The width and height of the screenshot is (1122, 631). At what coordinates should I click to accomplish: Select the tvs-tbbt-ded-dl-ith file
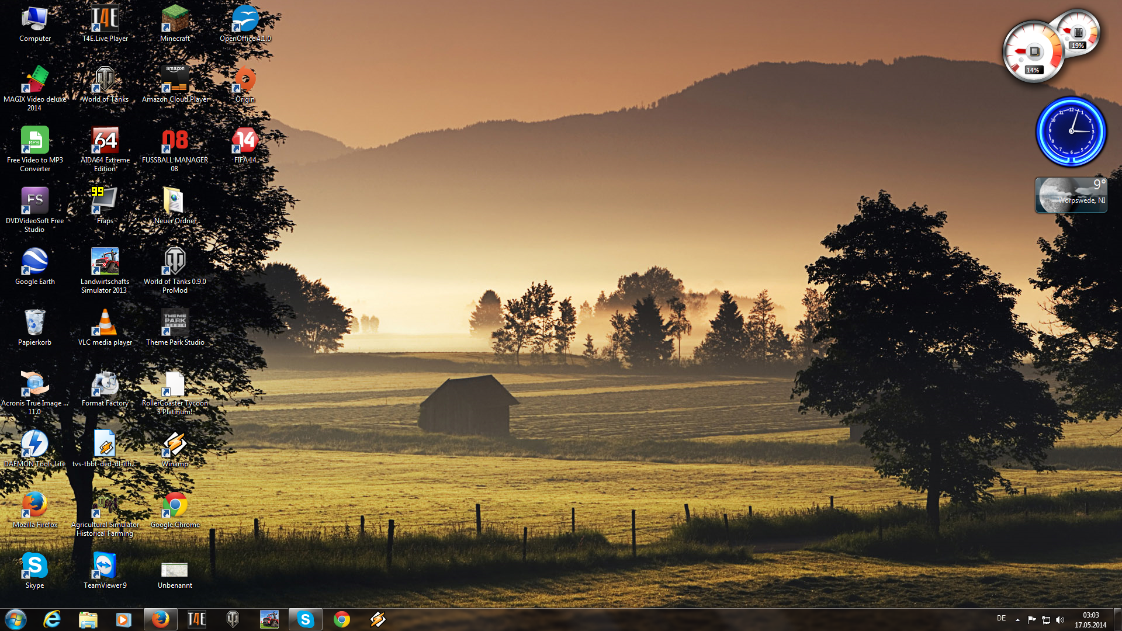[105, 449]
